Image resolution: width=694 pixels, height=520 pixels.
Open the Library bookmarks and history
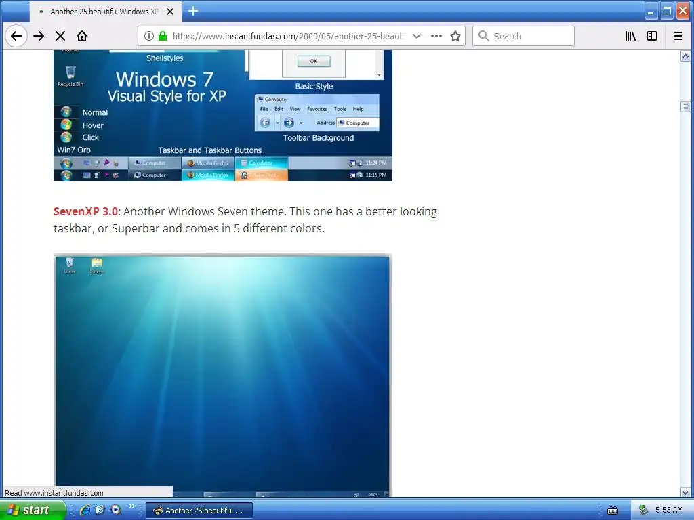point(630,36)
